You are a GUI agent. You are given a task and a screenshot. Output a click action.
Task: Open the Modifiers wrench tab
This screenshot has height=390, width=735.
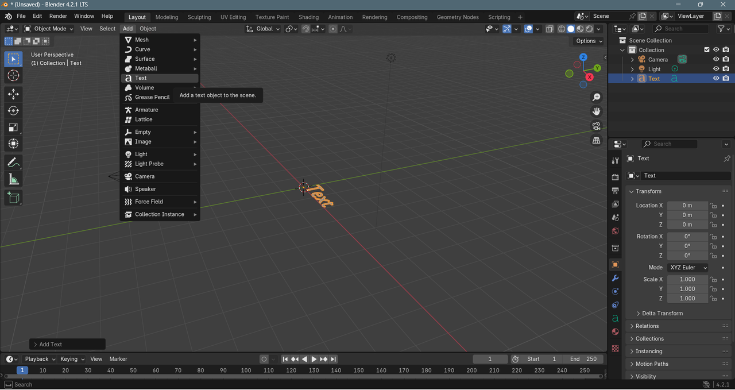click(x=615, y=278)
